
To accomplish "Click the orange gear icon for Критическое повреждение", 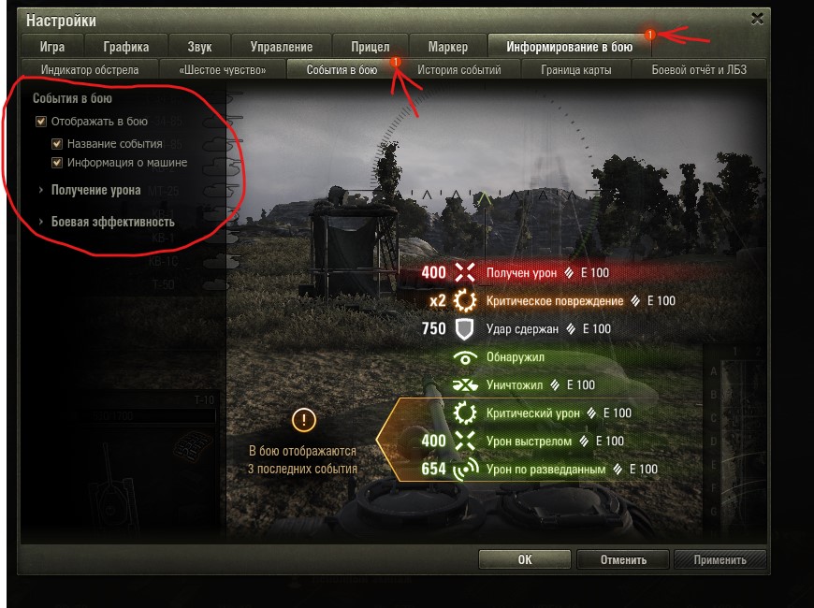I will (x=465, y=300).
